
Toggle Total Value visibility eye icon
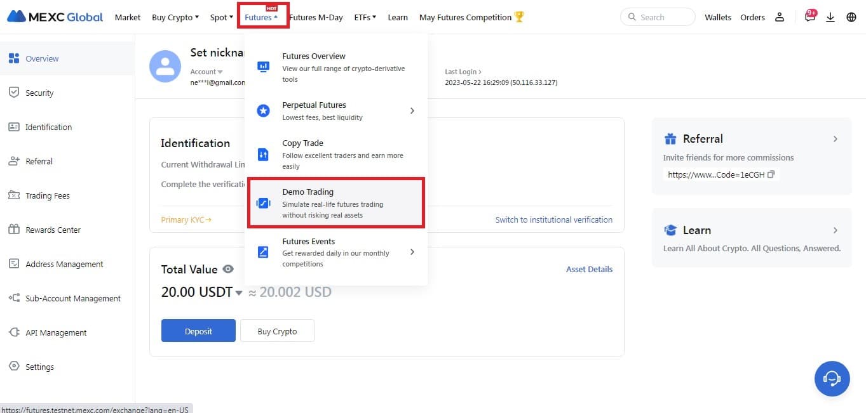228,269
